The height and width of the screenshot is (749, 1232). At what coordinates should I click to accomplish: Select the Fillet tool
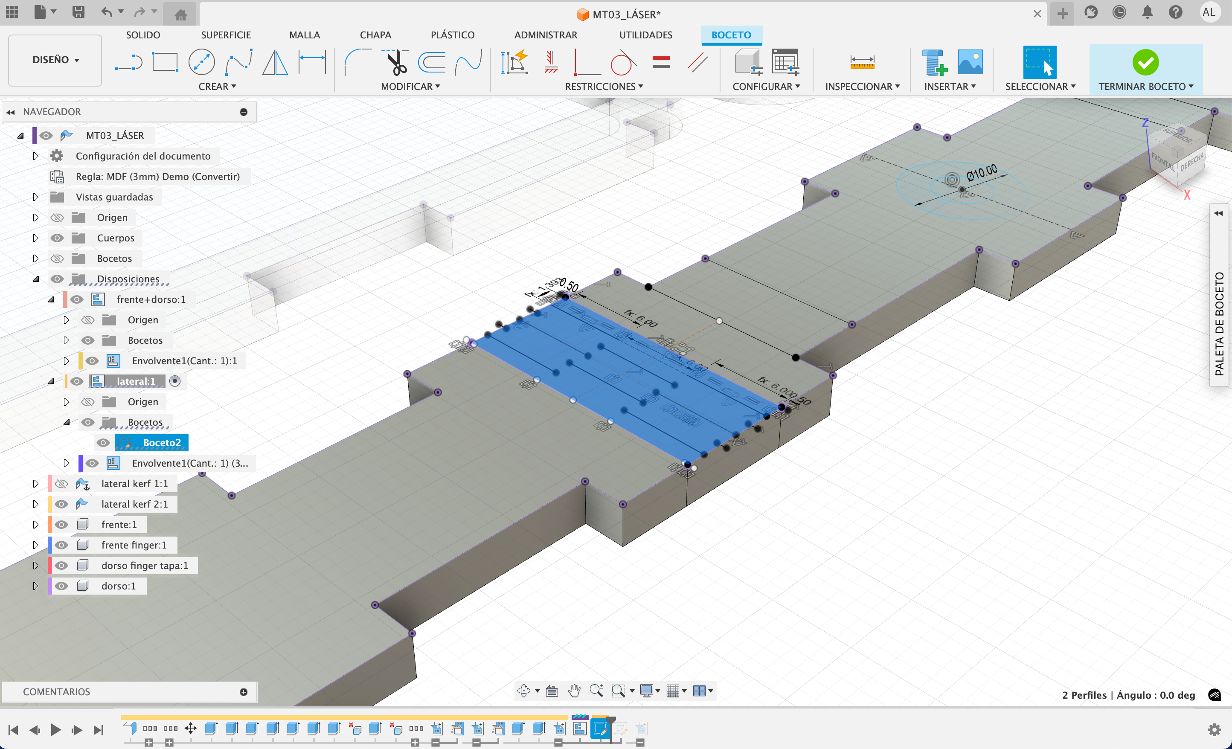click(357, 63)
